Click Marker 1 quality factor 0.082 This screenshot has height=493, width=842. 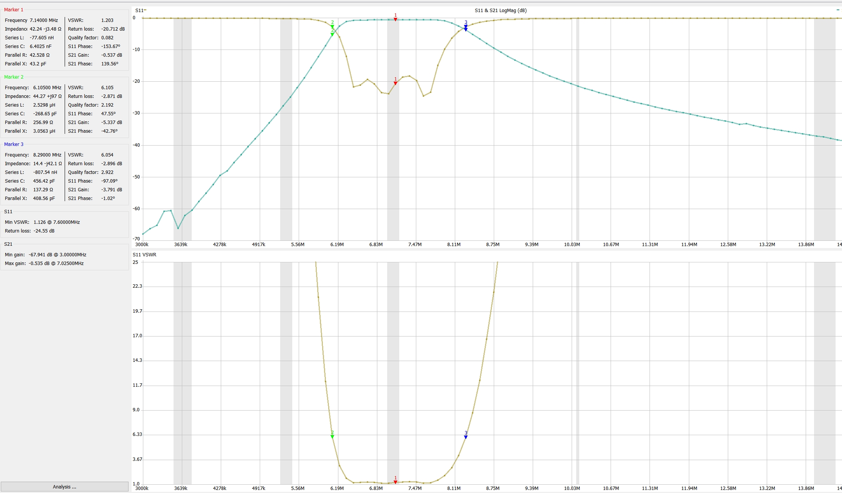pos(107,37)
